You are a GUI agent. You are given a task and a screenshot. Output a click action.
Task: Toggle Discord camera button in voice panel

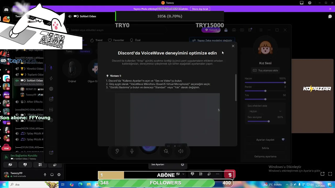point(10,165)
